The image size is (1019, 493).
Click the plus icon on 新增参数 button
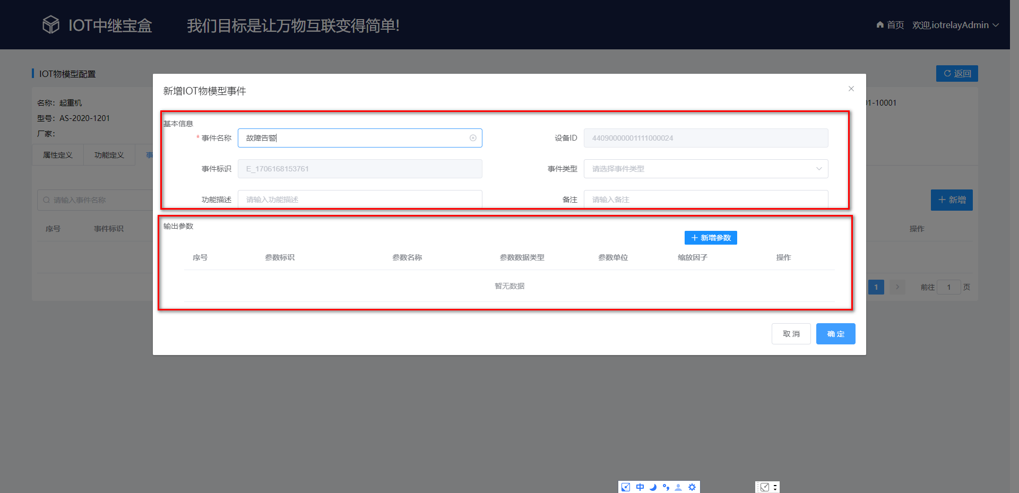coord(695,238)
